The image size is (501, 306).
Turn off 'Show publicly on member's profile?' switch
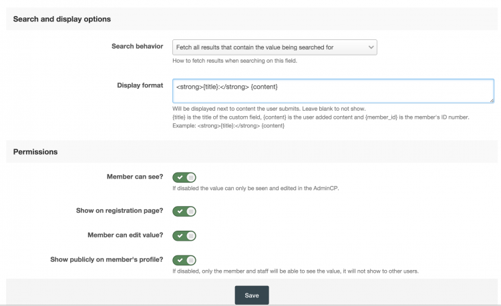pyautogui.click(x=184, y=260)
